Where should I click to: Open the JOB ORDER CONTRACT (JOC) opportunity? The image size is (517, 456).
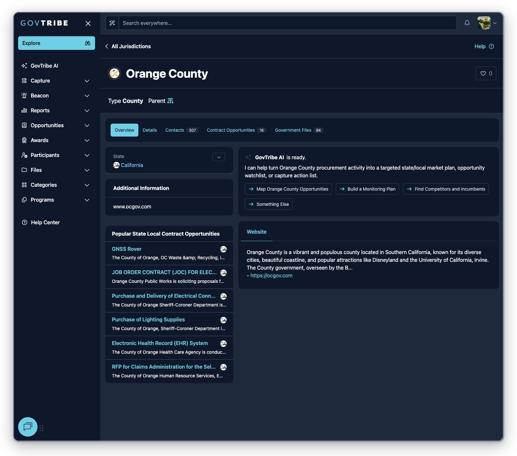coord(164,272)
